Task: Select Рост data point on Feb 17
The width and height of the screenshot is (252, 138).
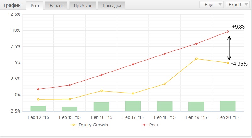Action: coord(133,64)
